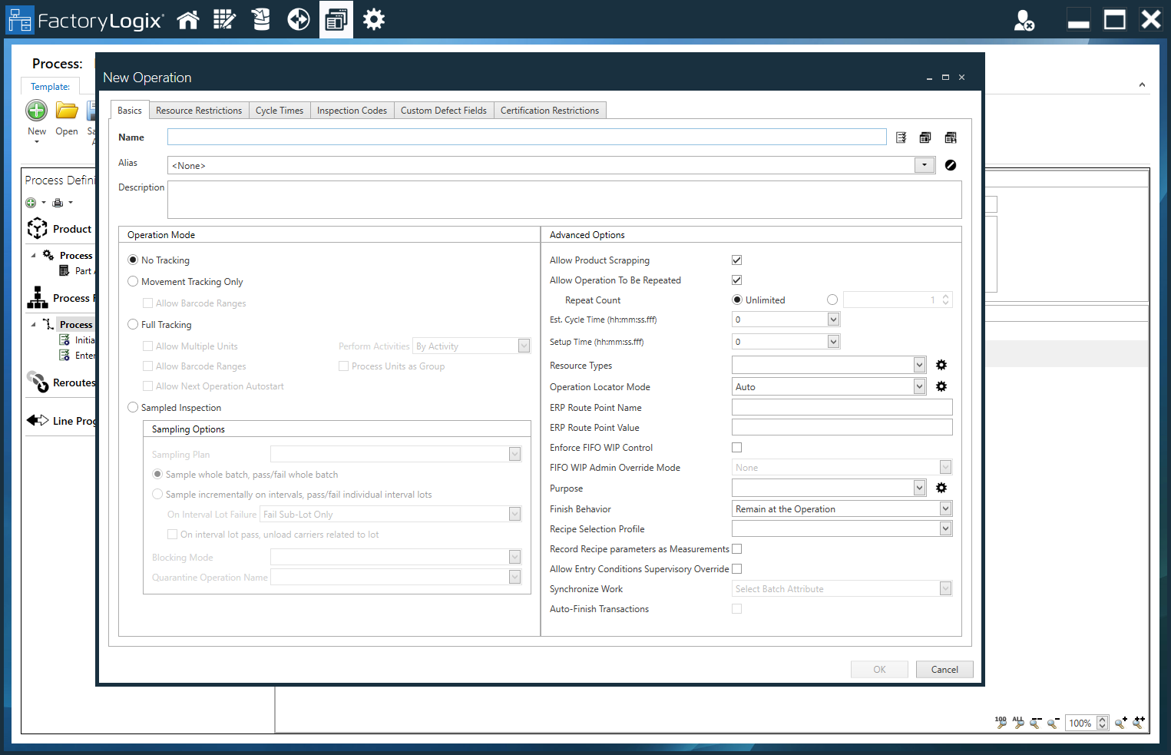1171x755 pixels.
Task: Select the Zoom to 100 magnifier icon
Action: point(1001,723)
